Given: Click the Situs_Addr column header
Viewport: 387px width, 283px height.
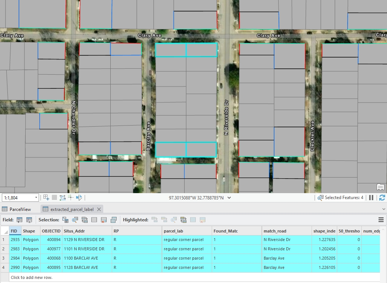Looking at the screenshot, I should pos(87,231).
